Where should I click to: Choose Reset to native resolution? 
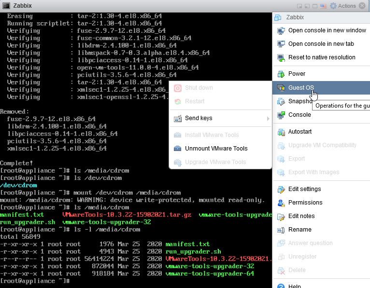click(322, 57)
